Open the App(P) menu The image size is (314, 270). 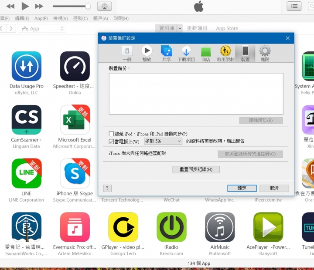(x=41, y=18)
